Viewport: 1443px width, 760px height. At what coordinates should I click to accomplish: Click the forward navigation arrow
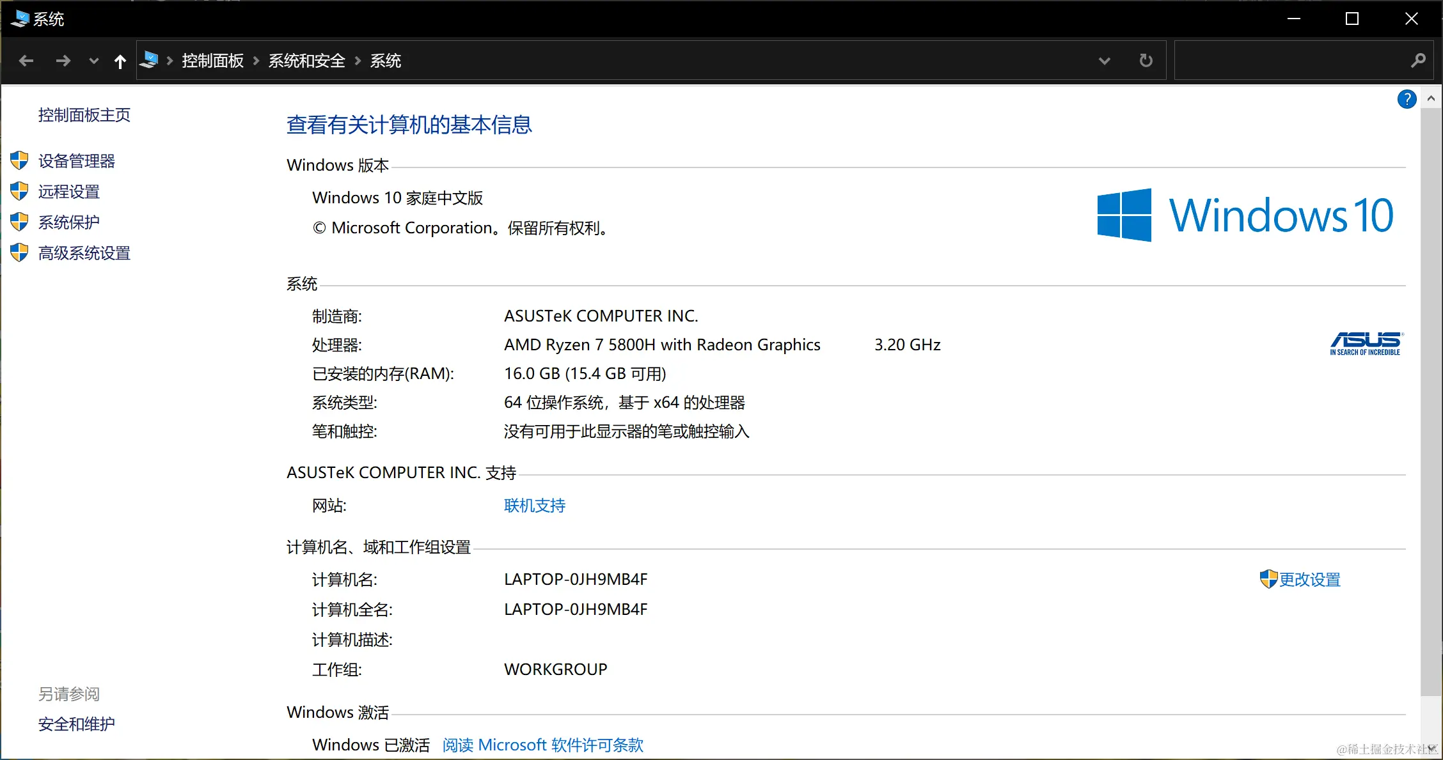click(63, 60)
